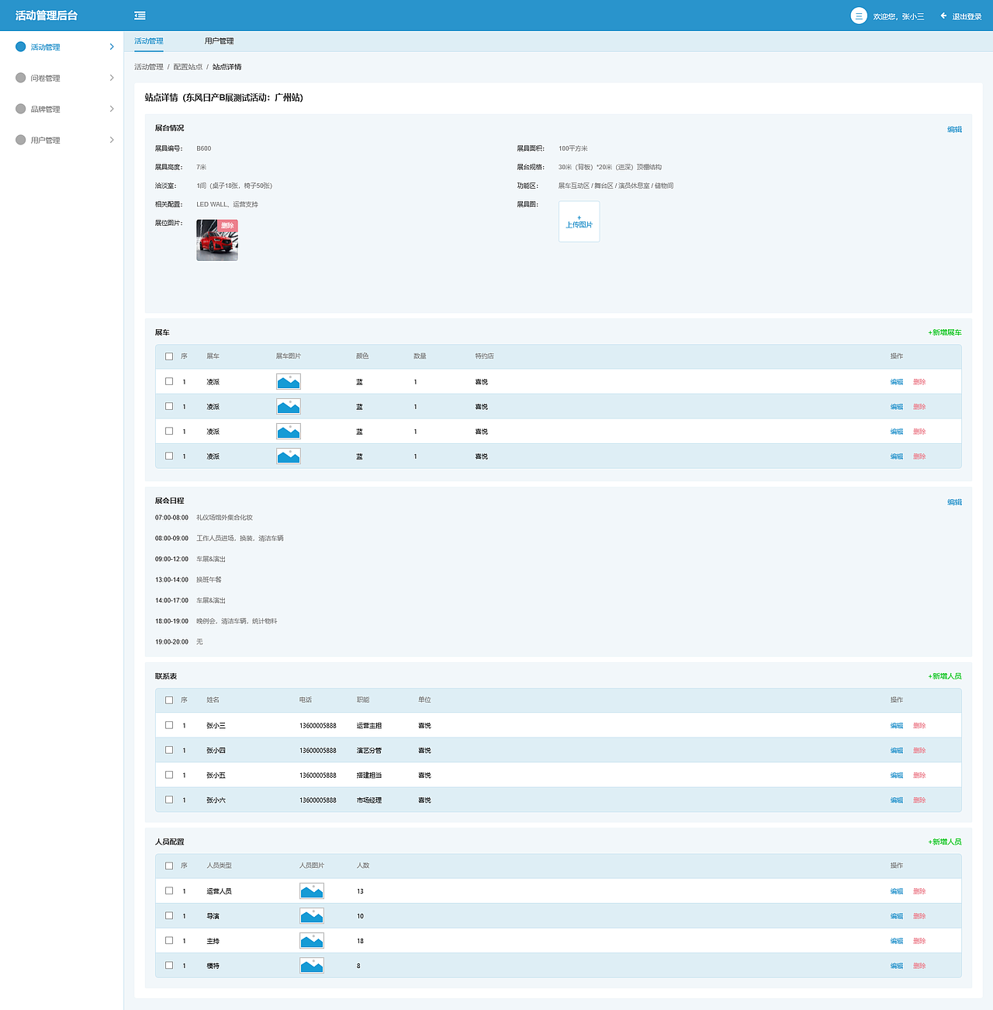Go to 活动管理 in the breadcrumb
The height and width of the screenshot is (1010, 993).
pyautogui.click(x=149, y=67)
